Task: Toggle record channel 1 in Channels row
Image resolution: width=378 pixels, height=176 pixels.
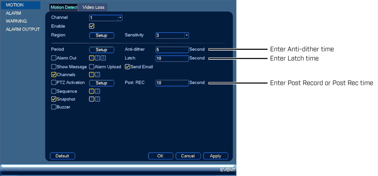Action: [x=92, y=75]
